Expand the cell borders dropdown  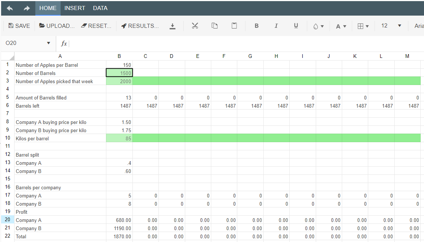(x=363, y=26)
